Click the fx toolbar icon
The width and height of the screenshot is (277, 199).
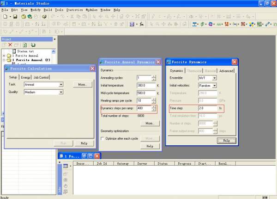[x=142, y=24]
